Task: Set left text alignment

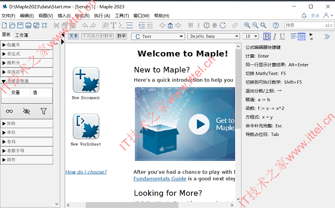Action: pos(294,36)
